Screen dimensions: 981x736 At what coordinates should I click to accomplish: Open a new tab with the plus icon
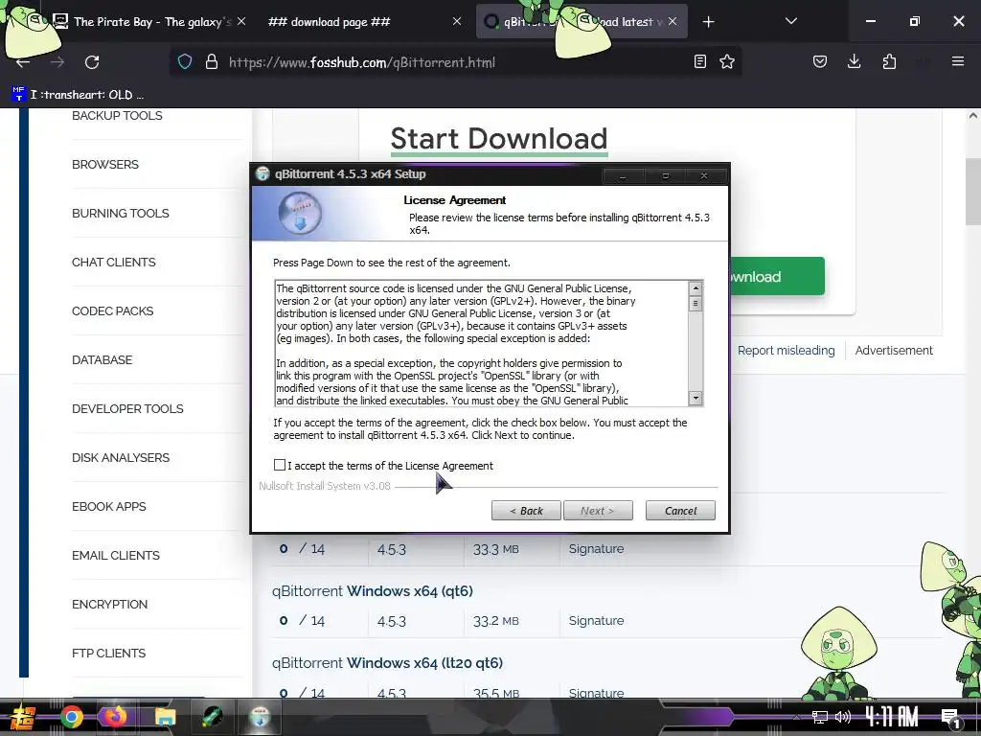pos(708,22)
